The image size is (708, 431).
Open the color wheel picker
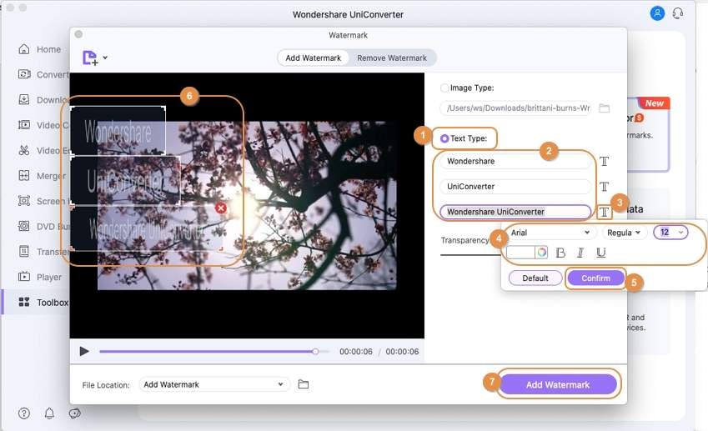point(541,253)
